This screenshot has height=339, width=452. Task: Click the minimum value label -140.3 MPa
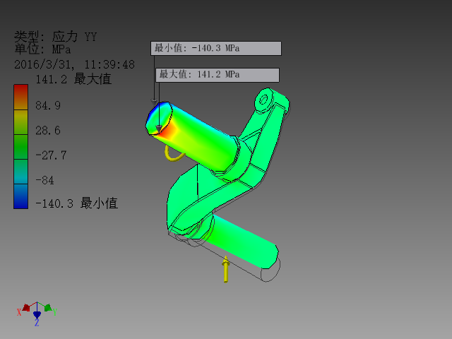(x=216, y=48)
